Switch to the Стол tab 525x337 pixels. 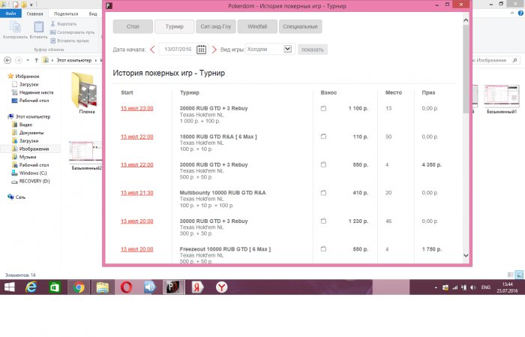(x=133, y=26)
